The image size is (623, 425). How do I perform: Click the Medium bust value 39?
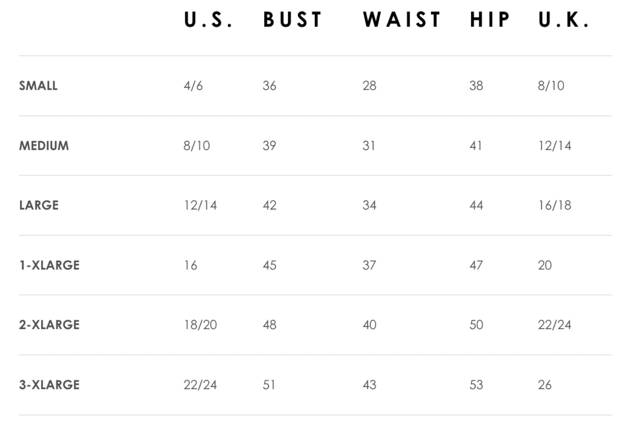[x=269, y=146]
